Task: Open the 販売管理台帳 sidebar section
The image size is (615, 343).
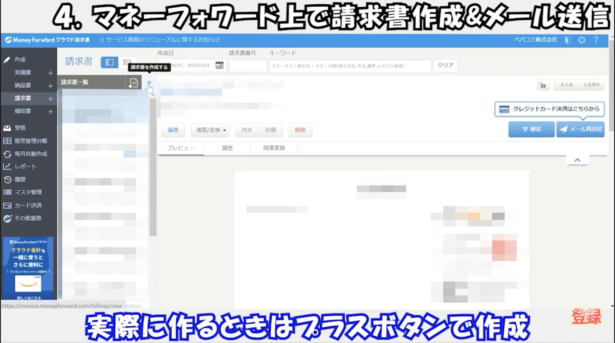Action: [x=31, y=141]
